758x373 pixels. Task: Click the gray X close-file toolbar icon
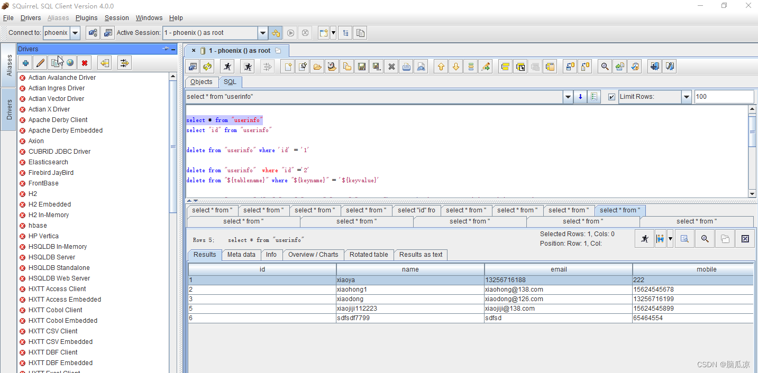pyautogui.click(x=391, y=67)
